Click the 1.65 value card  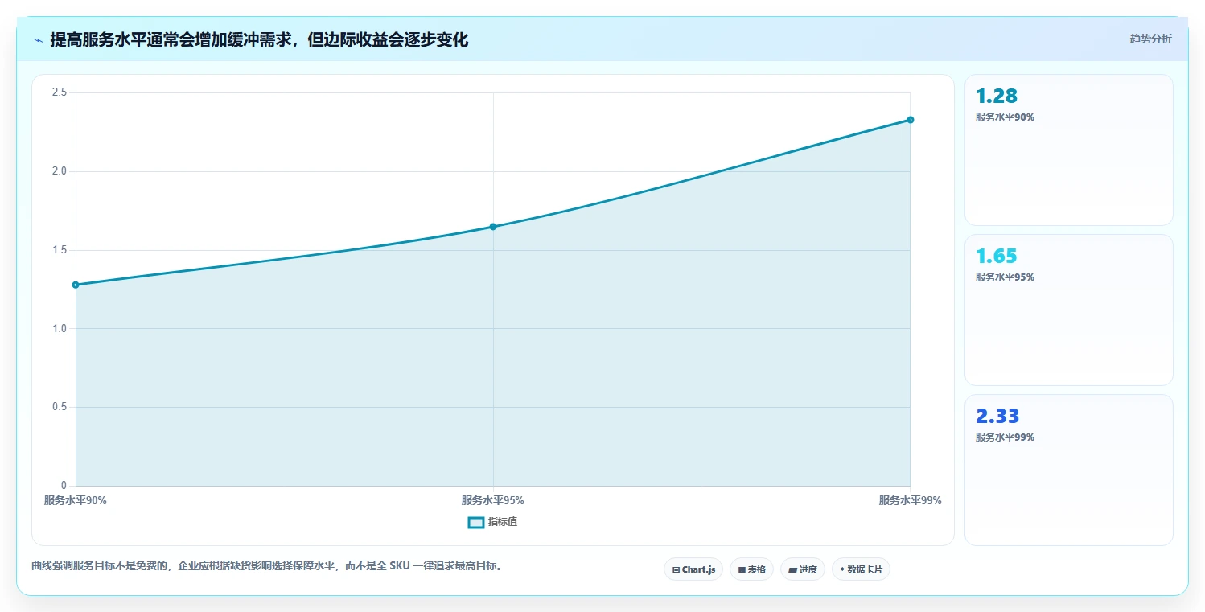coord(1069,310)
